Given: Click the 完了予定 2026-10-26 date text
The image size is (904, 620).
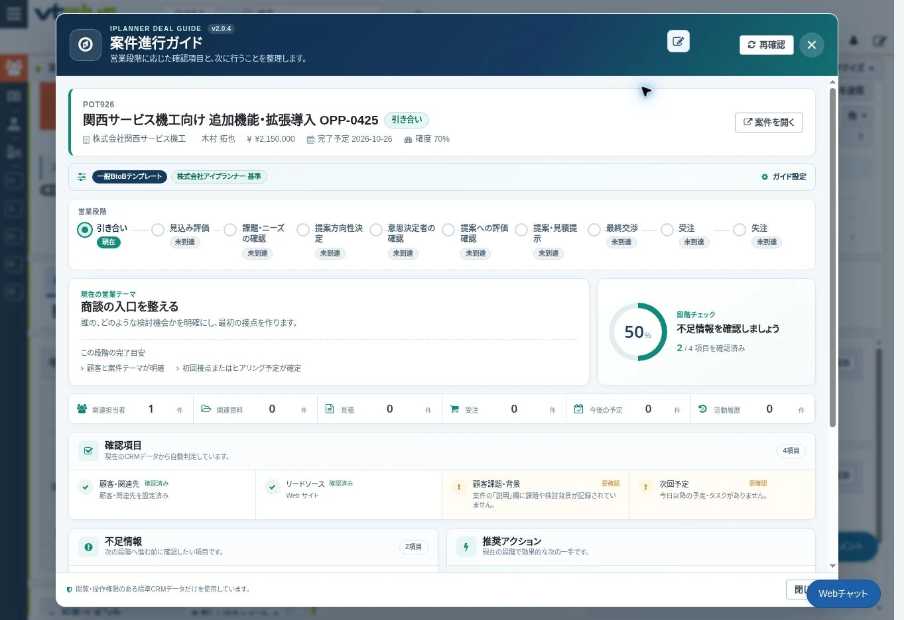Looking at the screenshot, I should click(x=355, y=139).
